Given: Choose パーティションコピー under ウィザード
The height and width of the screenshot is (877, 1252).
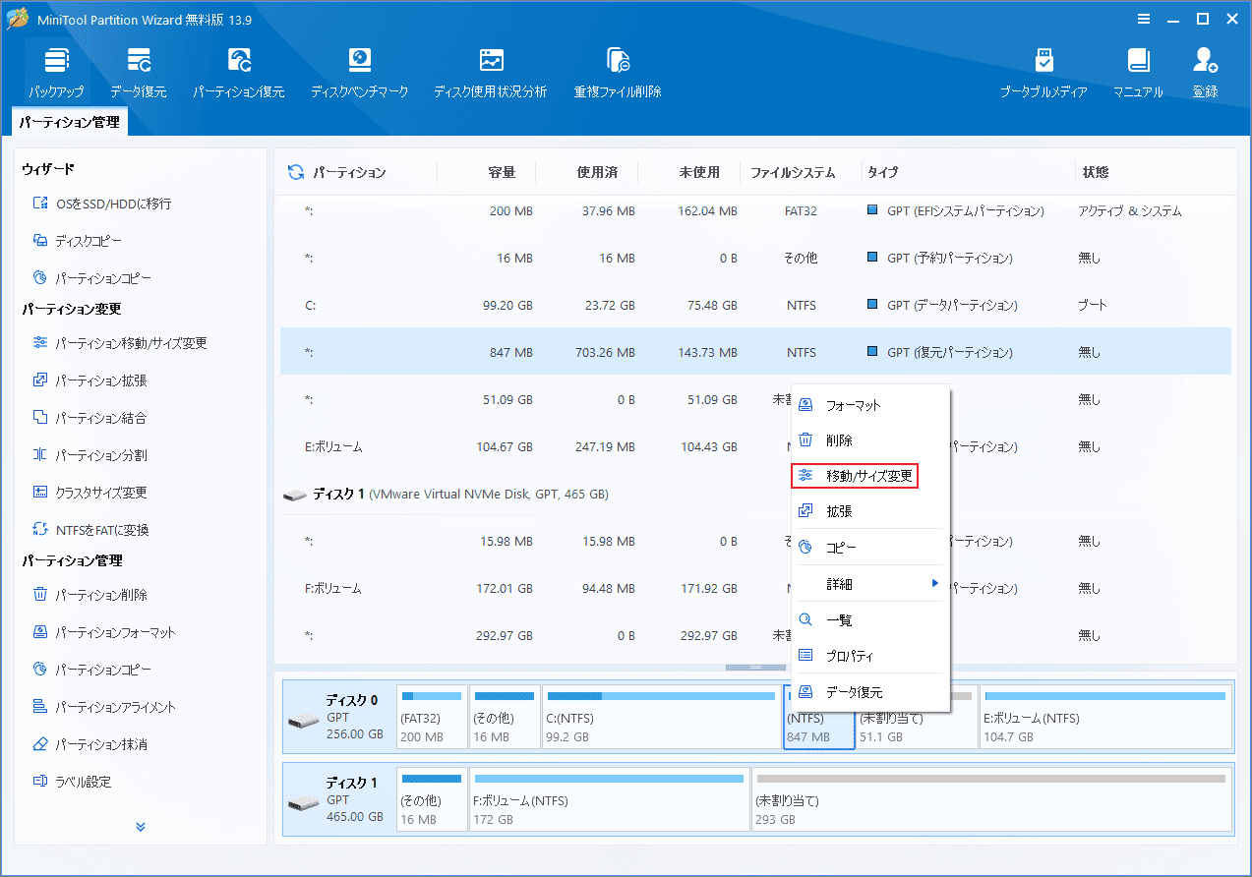Looking at the screenshot, I should click(91, 278).
